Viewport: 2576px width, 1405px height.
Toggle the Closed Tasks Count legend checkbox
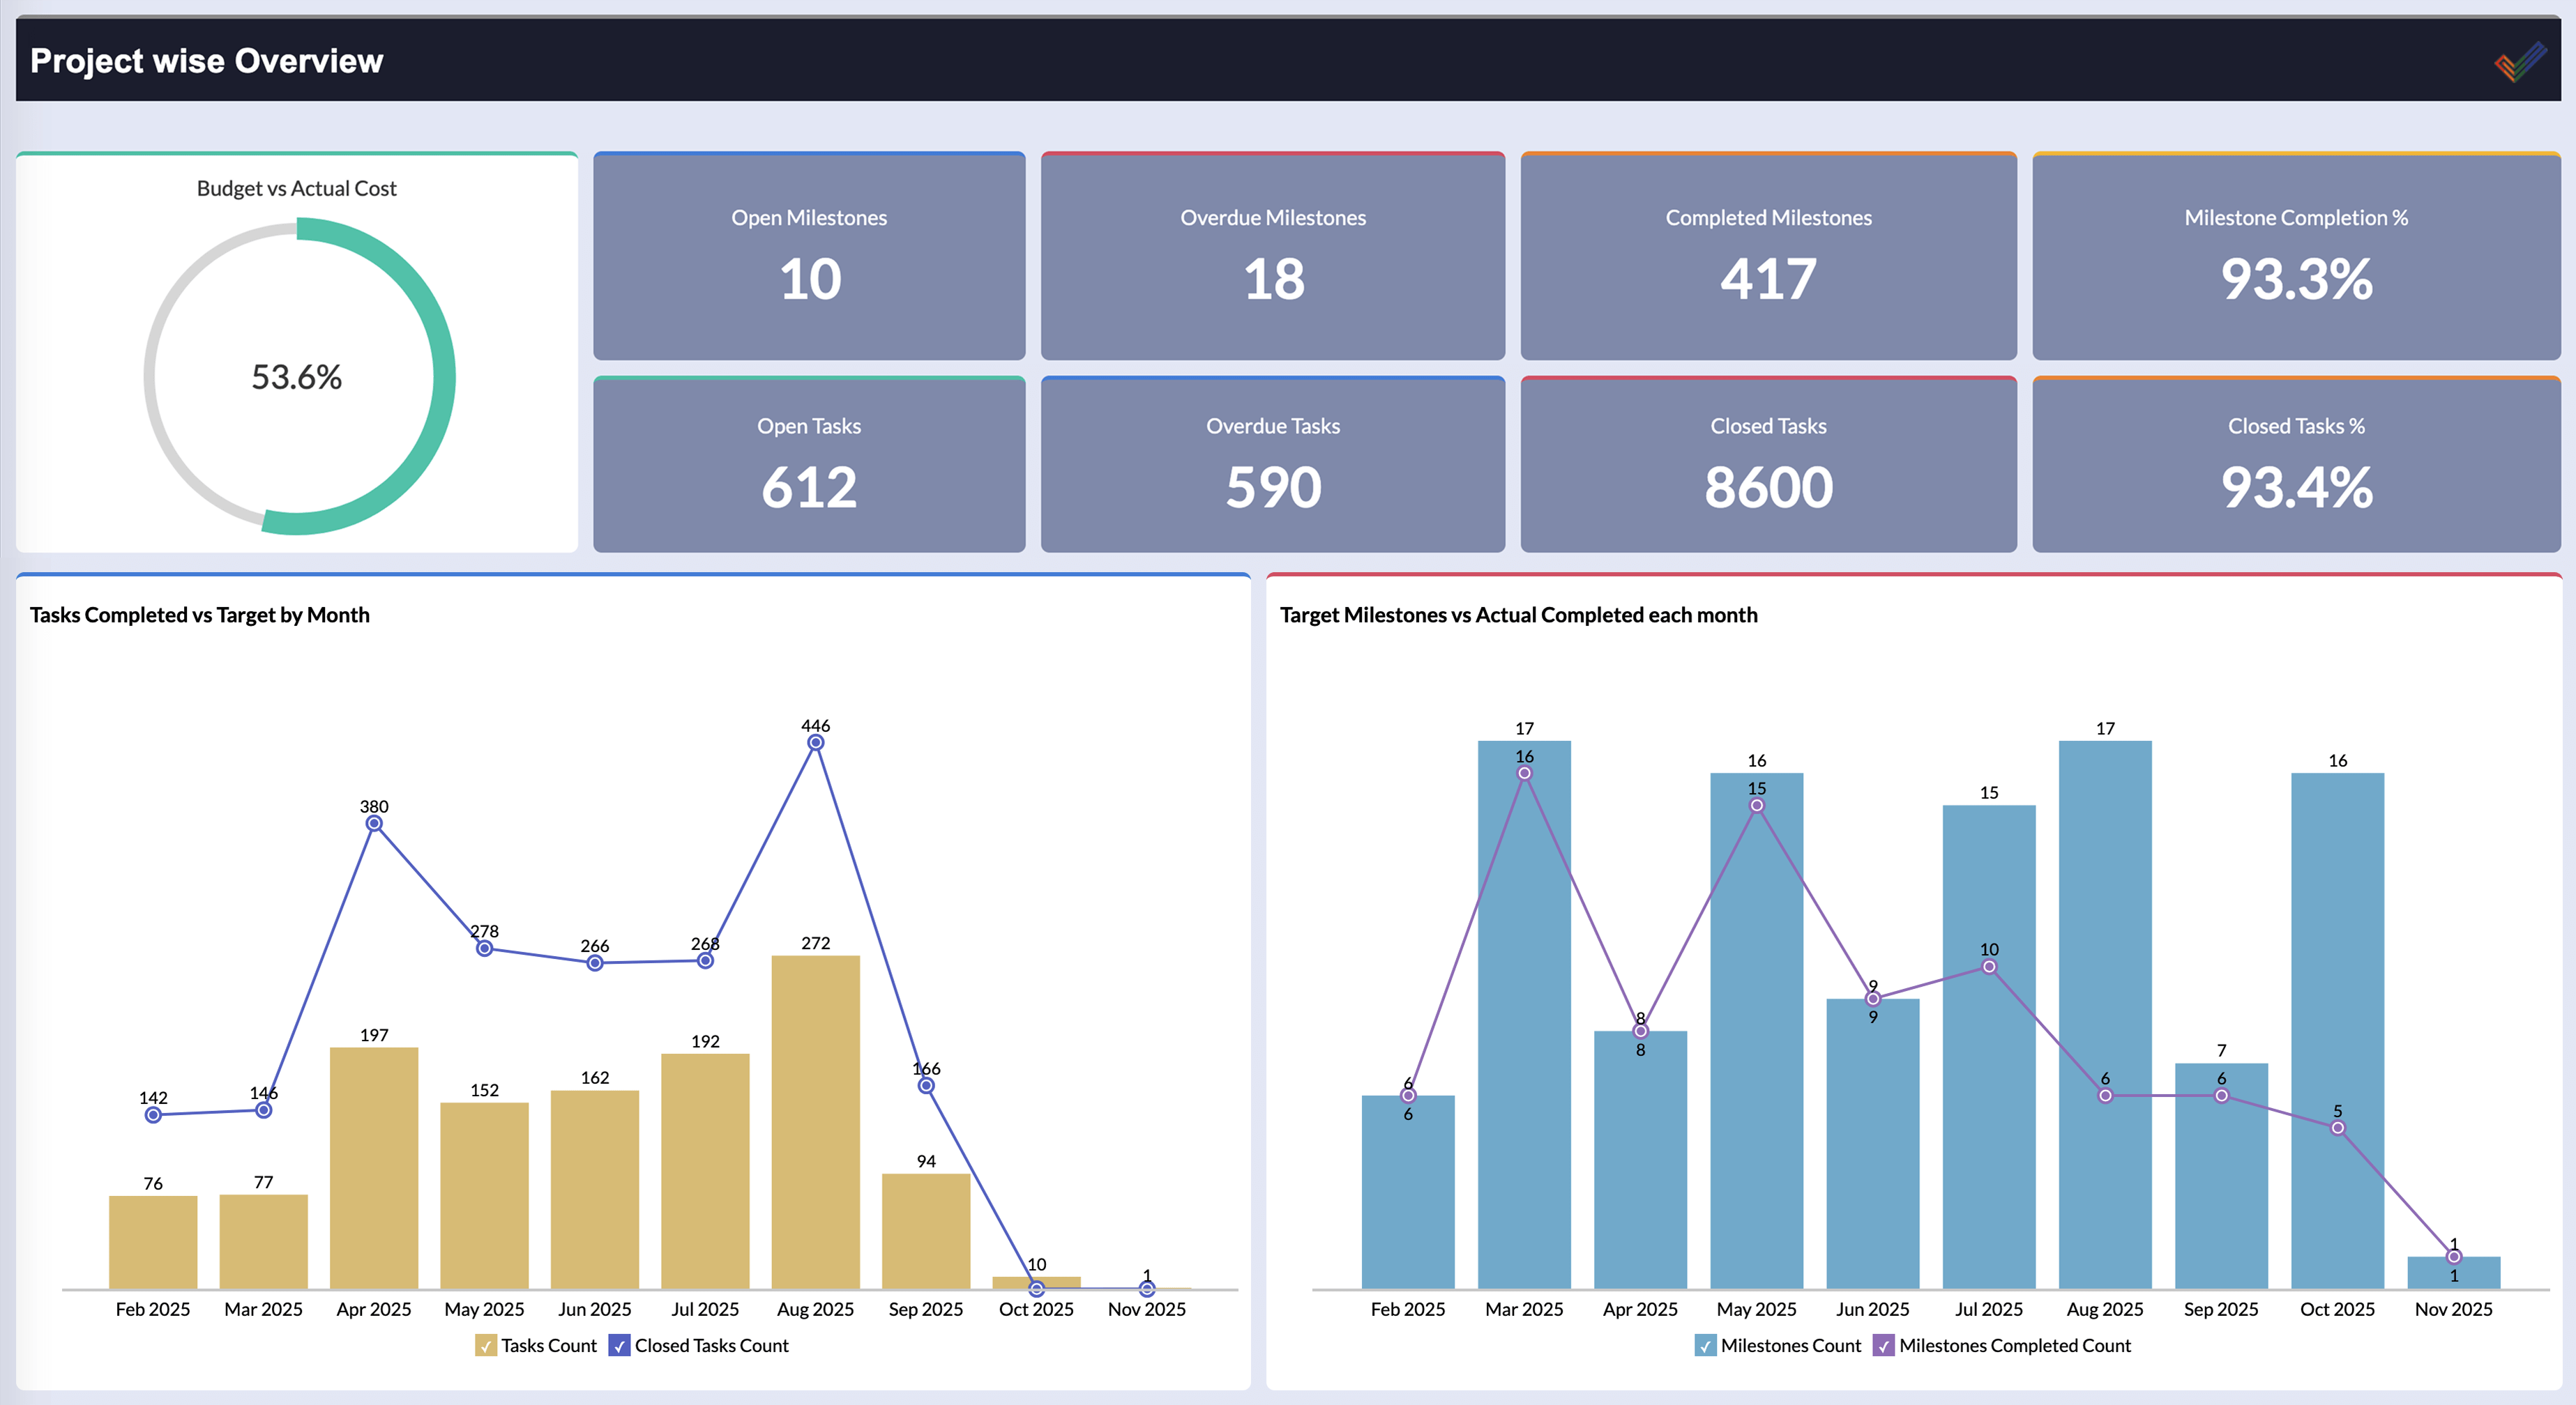pyautogui.click(x=620, y=1346)
